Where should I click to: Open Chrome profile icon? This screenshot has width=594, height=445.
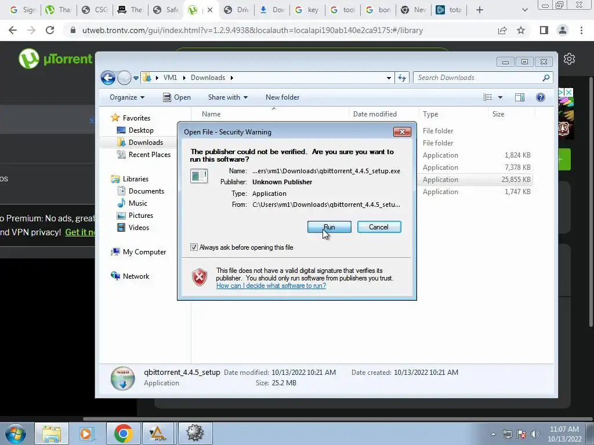click(x=563, y=30)
